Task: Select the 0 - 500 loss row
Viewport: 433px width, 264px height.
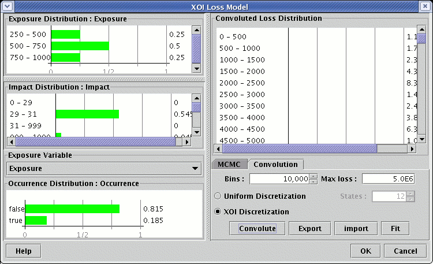Action: pyautogui.click(x=317, y=37)
